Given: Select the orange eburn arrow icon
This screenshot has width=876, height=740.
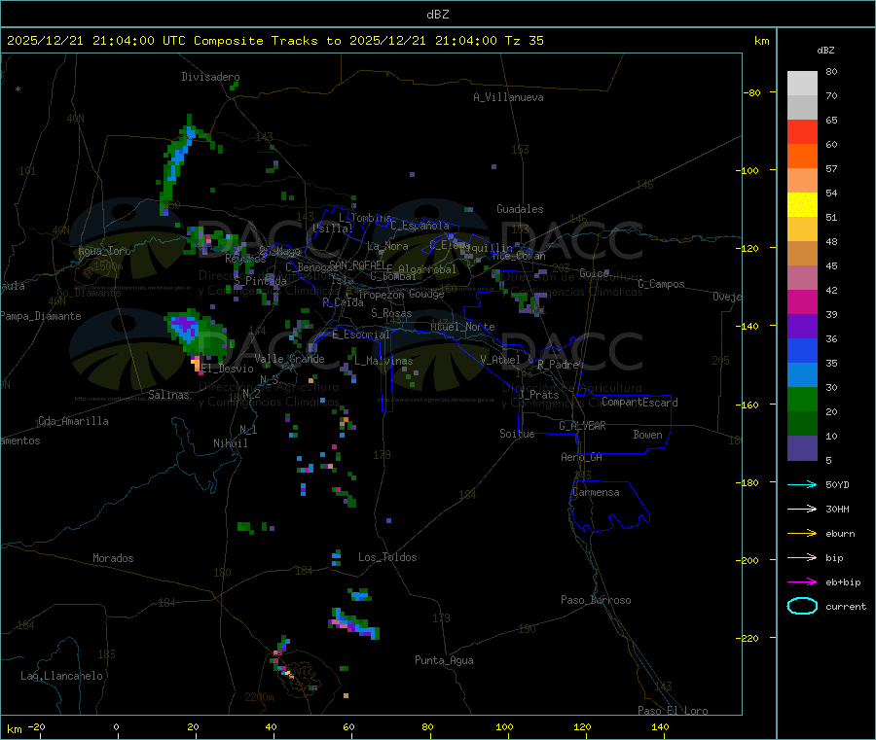Looking at the screenshot, I should click(x=802, y=533).
